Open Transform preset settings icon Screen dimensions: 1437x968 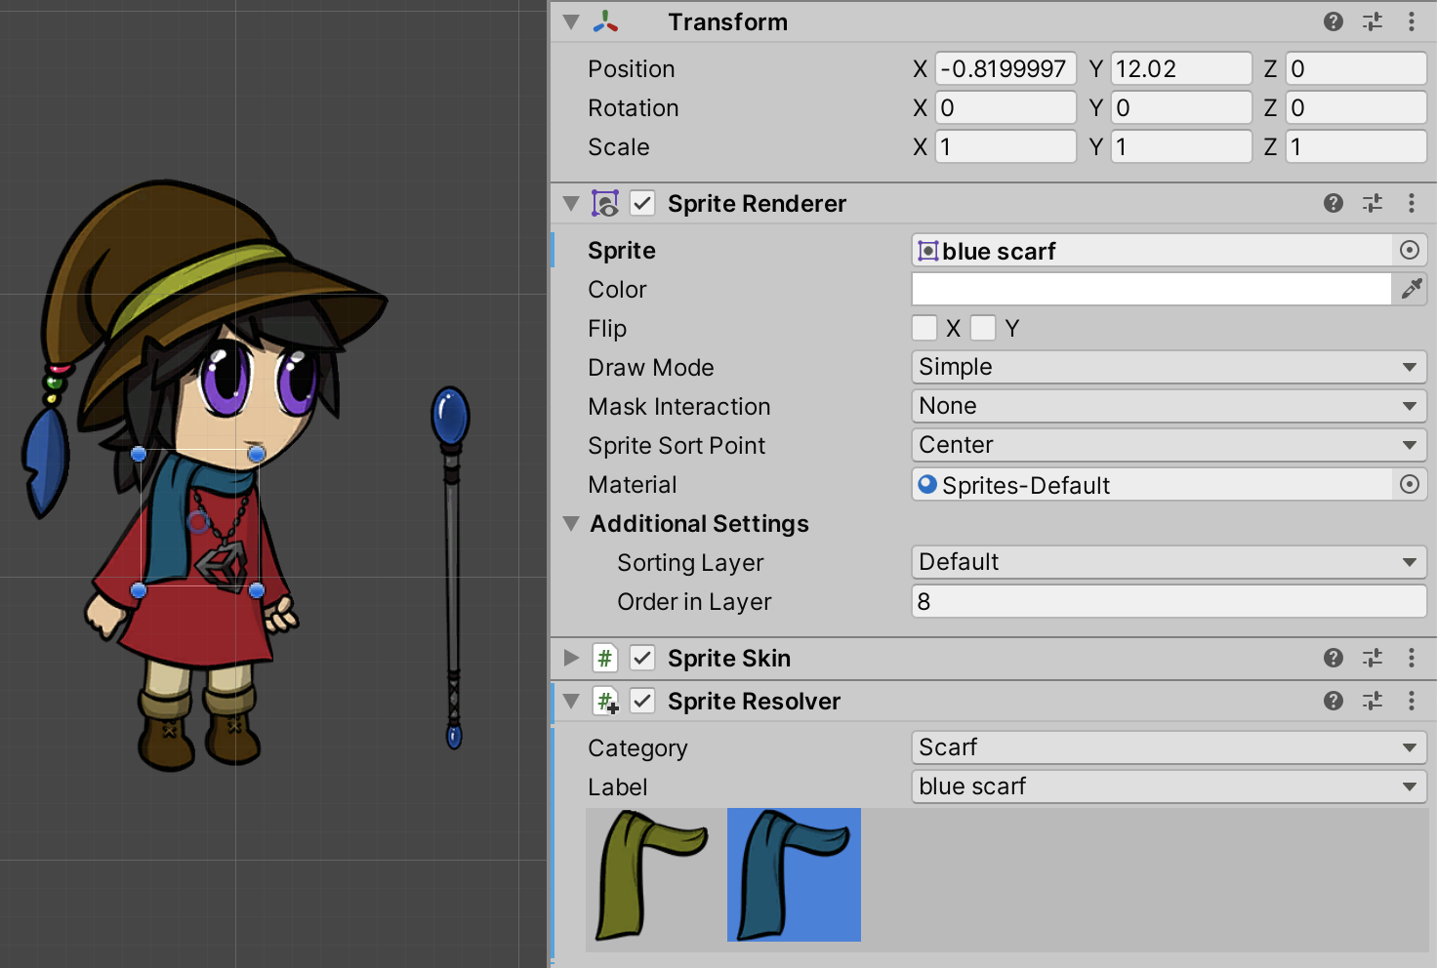1373,21
